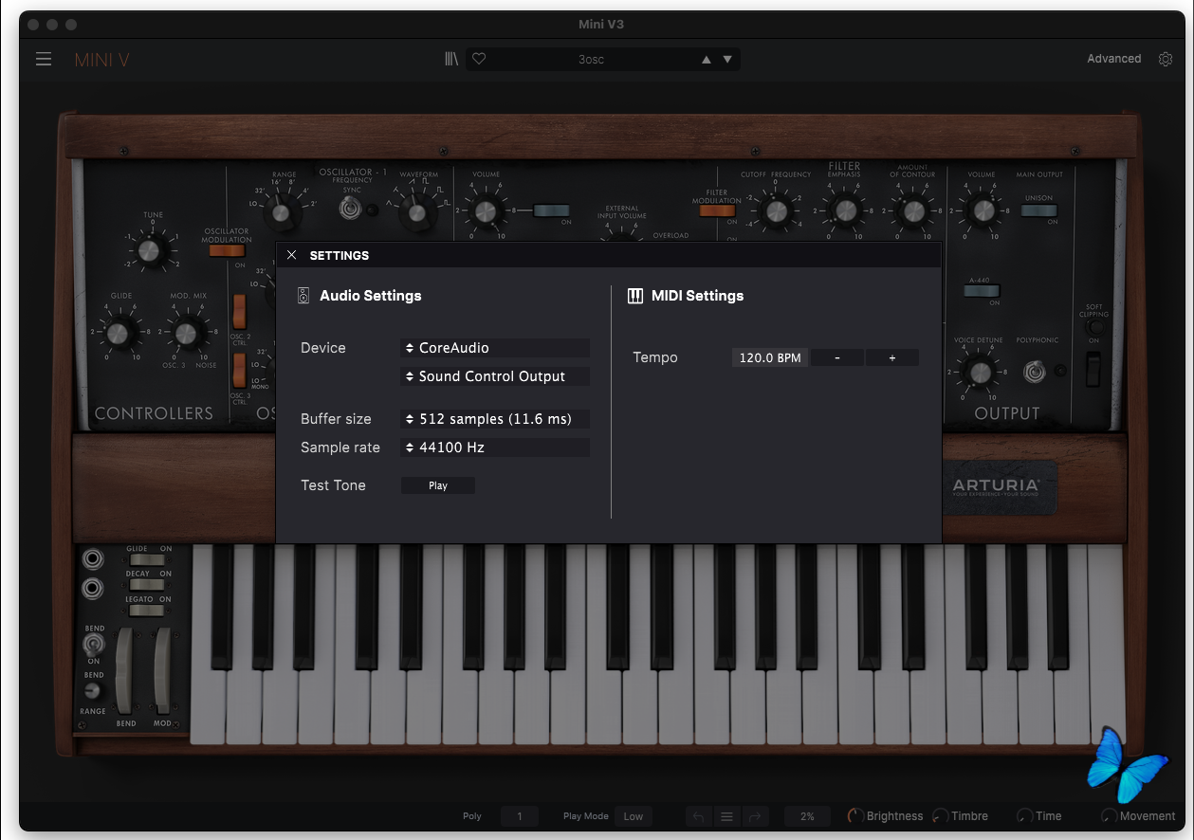Toggle the Unison main output switch
This screenshot has width=1194, height=840.
[1038, 210]
